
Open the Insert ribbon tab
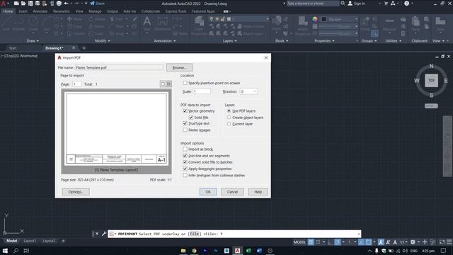23,11
